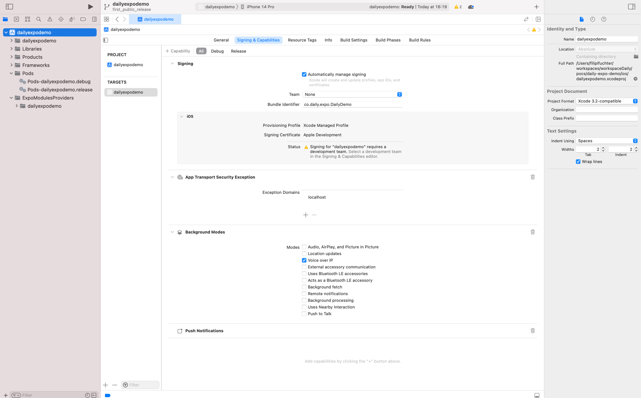
Task: Uncheck Voice over IP mode
Action: [304, 260]
